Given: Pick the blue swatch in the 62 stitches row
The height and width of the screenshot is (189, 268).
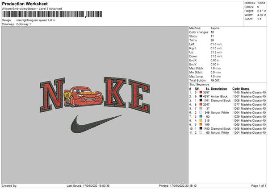Looking at the screenshot, I should 201,116.
